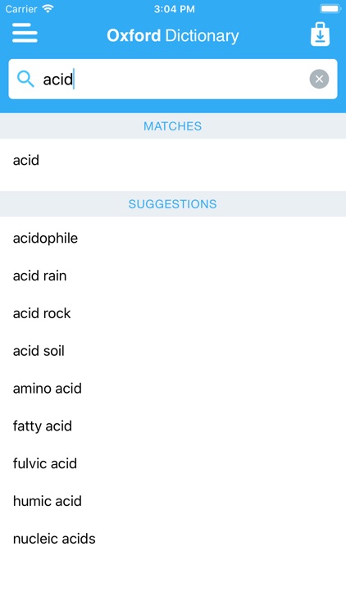Tap the fatty acid suggestion
The width and height of the screenshot is (346, 615).
(173, 426)
